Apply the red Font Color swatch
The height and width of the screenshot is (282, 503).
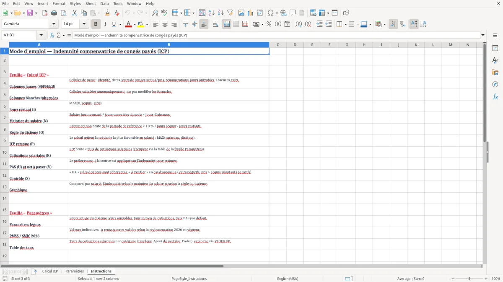pyautogui.click(x=128, y=24)
